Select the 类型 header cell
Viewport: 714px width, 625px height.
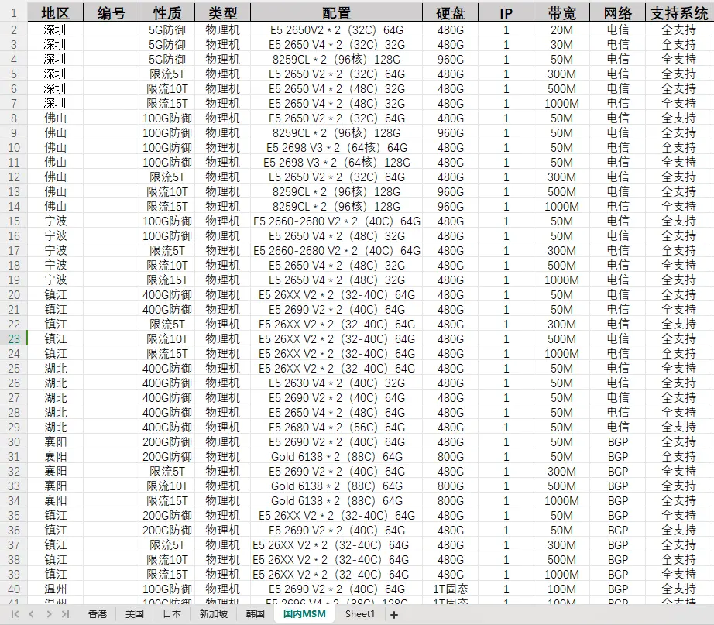coord(223,12)
